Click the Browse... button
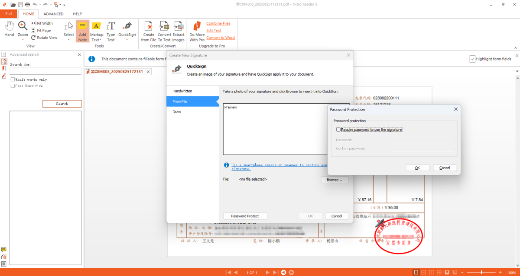The height and width of the screenshot is (276, 520). (335, 180)
